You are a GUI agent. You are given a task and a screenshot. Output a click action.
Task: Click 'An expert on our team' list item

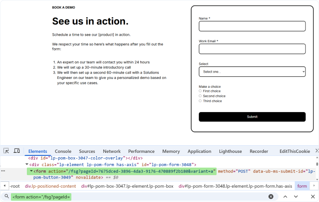(103, 62)
